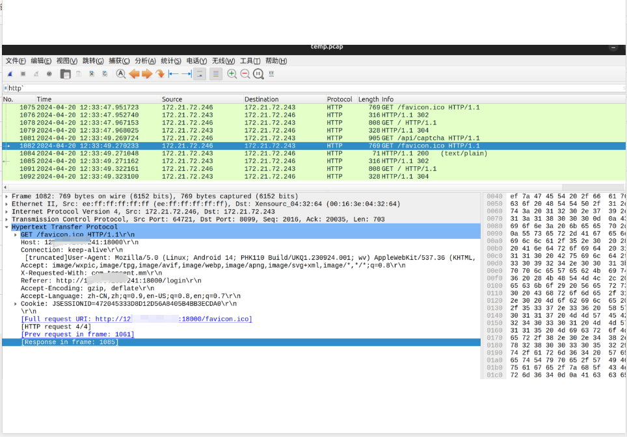
Task: Open the 工具(T) menu
Action: point(250,60)
